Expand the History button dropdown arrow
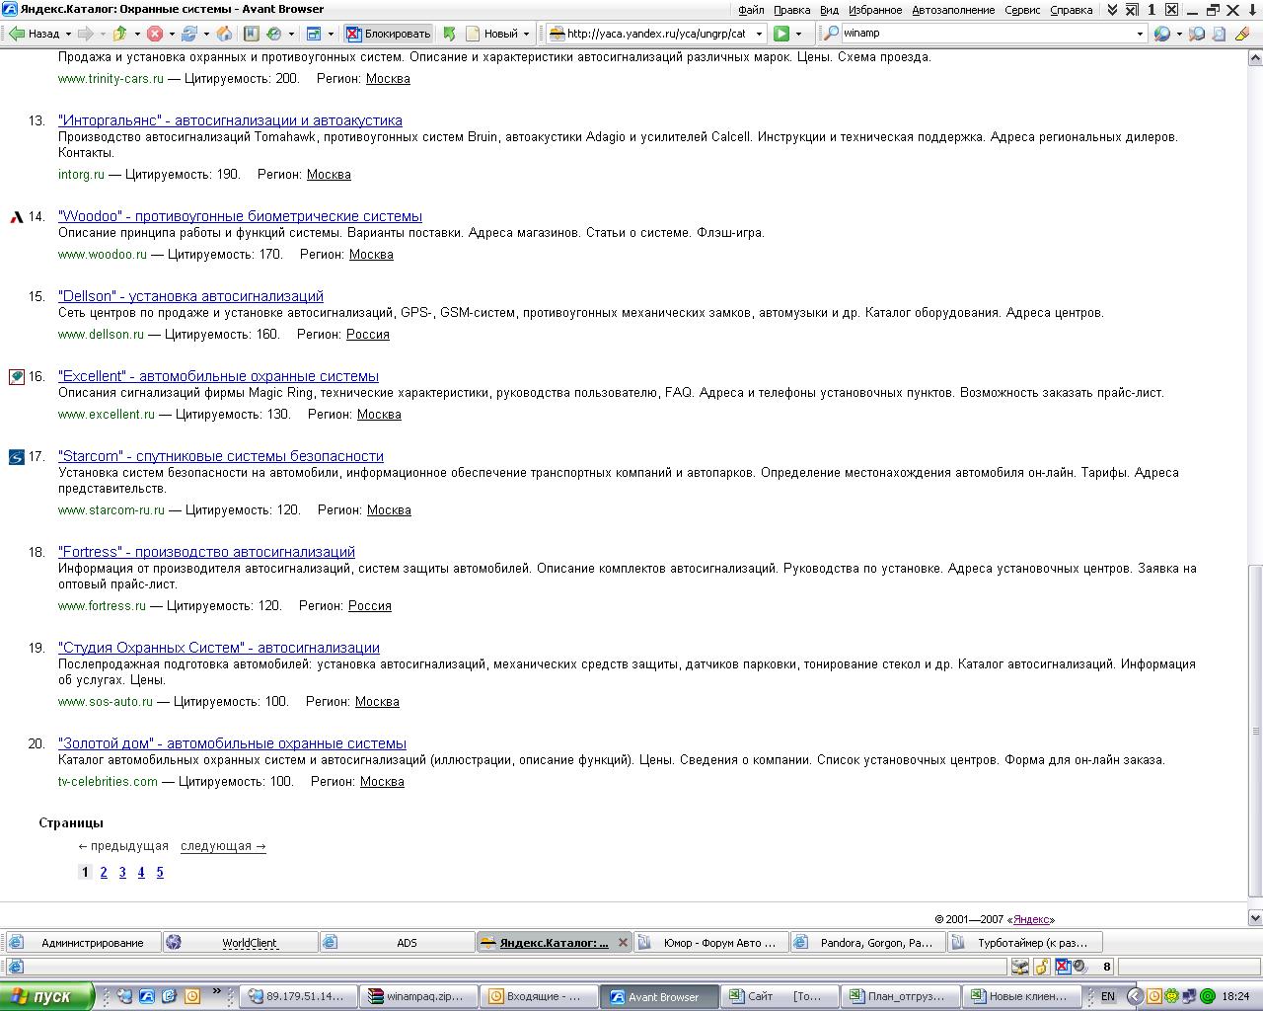 tap(292, 34)
